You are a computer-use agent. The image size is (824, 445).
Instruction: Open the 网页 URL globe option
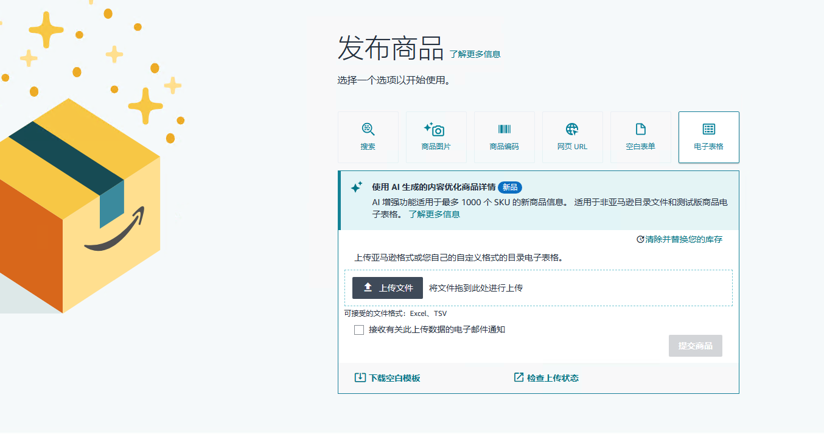[572, 129]
